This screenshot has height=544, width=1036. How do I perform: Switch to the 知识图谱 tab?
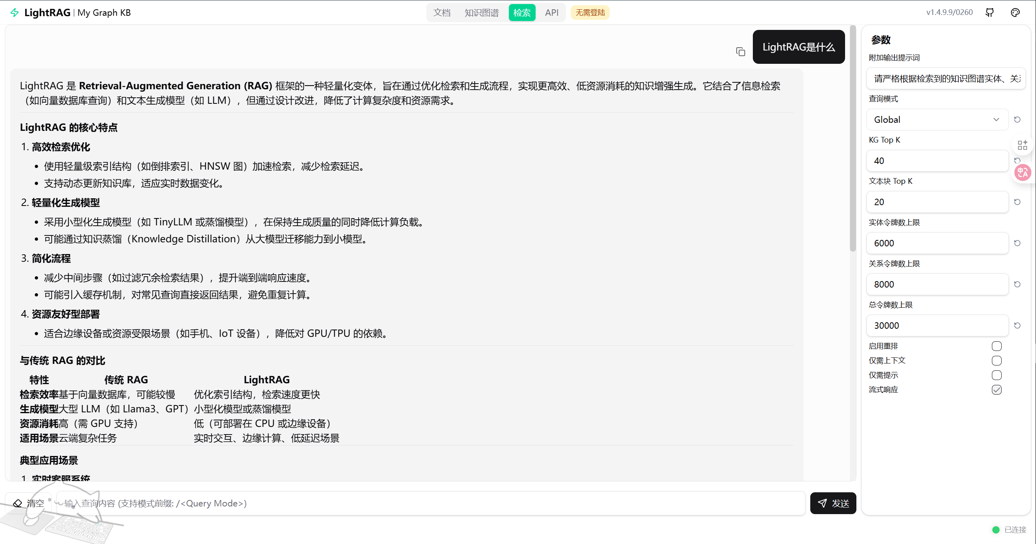(x=481, y=13)
